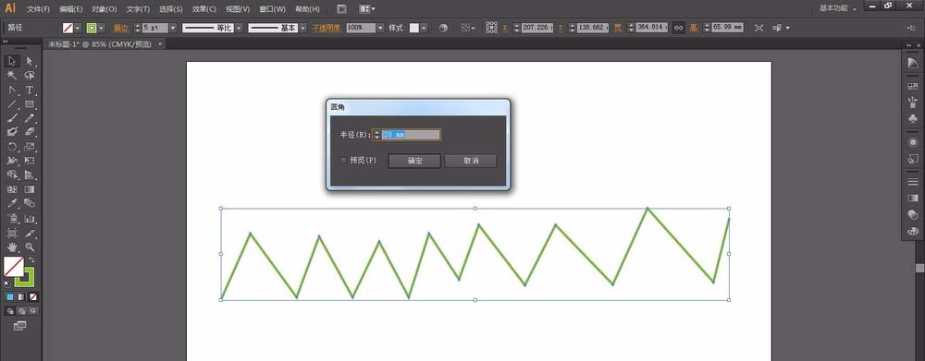This screenshot has height=361, width=925.
Task: Select the Zoom magnifier tool
Action: pyautogui.click(x=30, y=247)
